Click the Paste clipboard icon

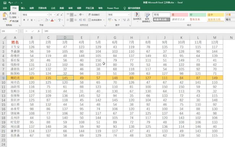click(5, 15)
